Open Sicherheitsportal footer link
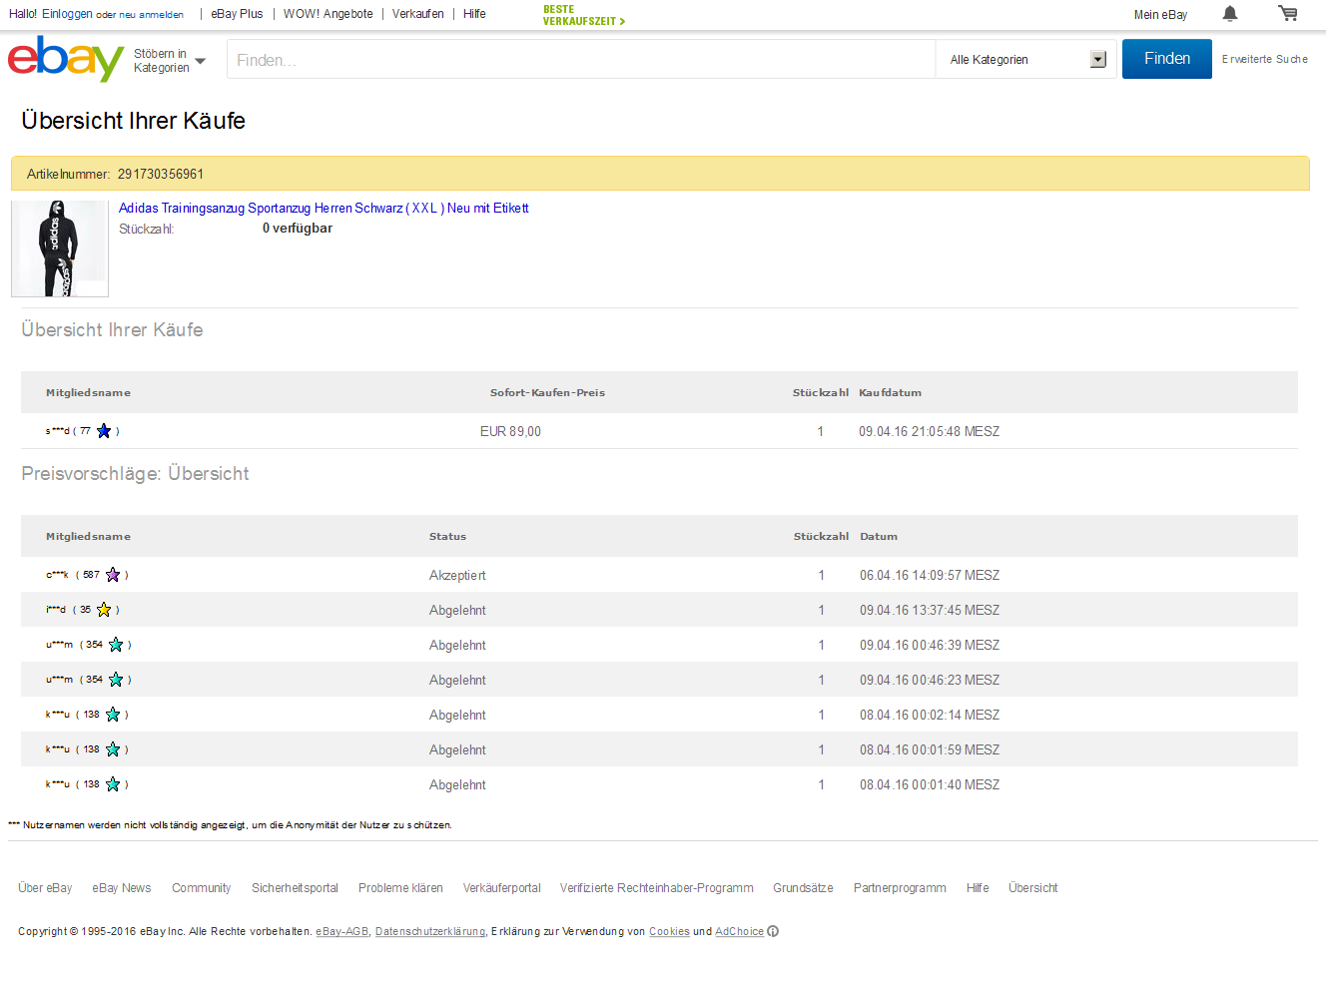The height and width of the screenshot is (987, 1326). pyautogui.click(x=295, y=888)
